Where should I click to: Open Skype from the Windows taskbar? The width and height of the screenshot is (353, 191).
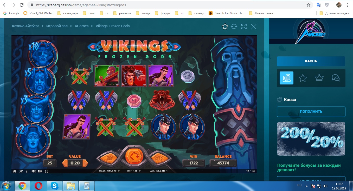(55, 186)
